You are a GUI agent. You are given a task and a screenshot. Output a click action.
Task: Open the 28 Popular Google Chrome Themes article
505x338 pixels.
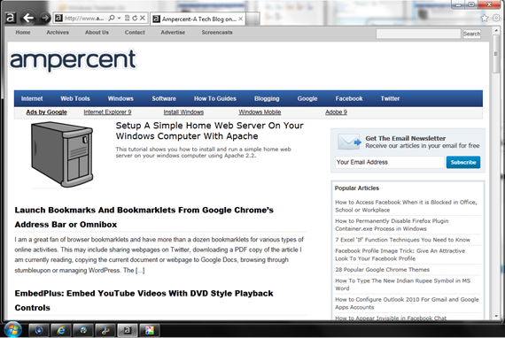[382, 270]
